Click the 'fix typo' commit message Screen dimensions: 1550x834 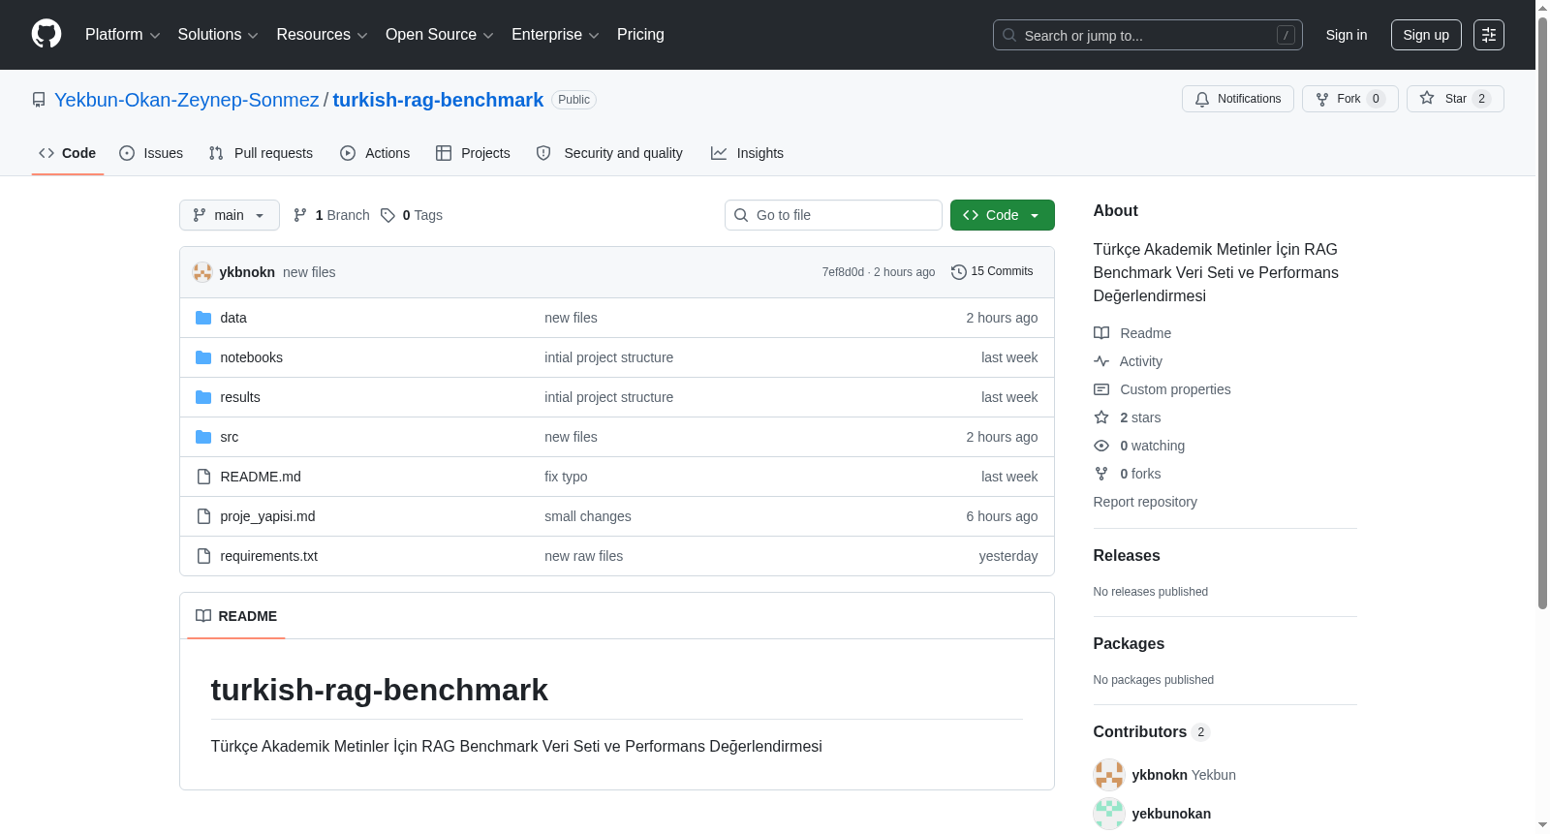click(x=566, y=477)
